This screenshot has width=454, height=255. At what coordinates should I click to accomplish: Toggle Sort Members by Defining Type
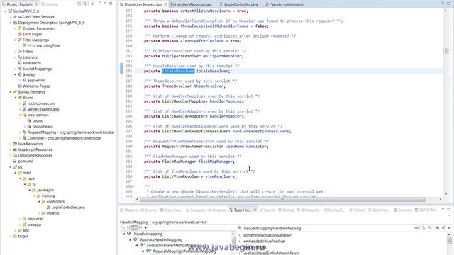tap(429, 228)
